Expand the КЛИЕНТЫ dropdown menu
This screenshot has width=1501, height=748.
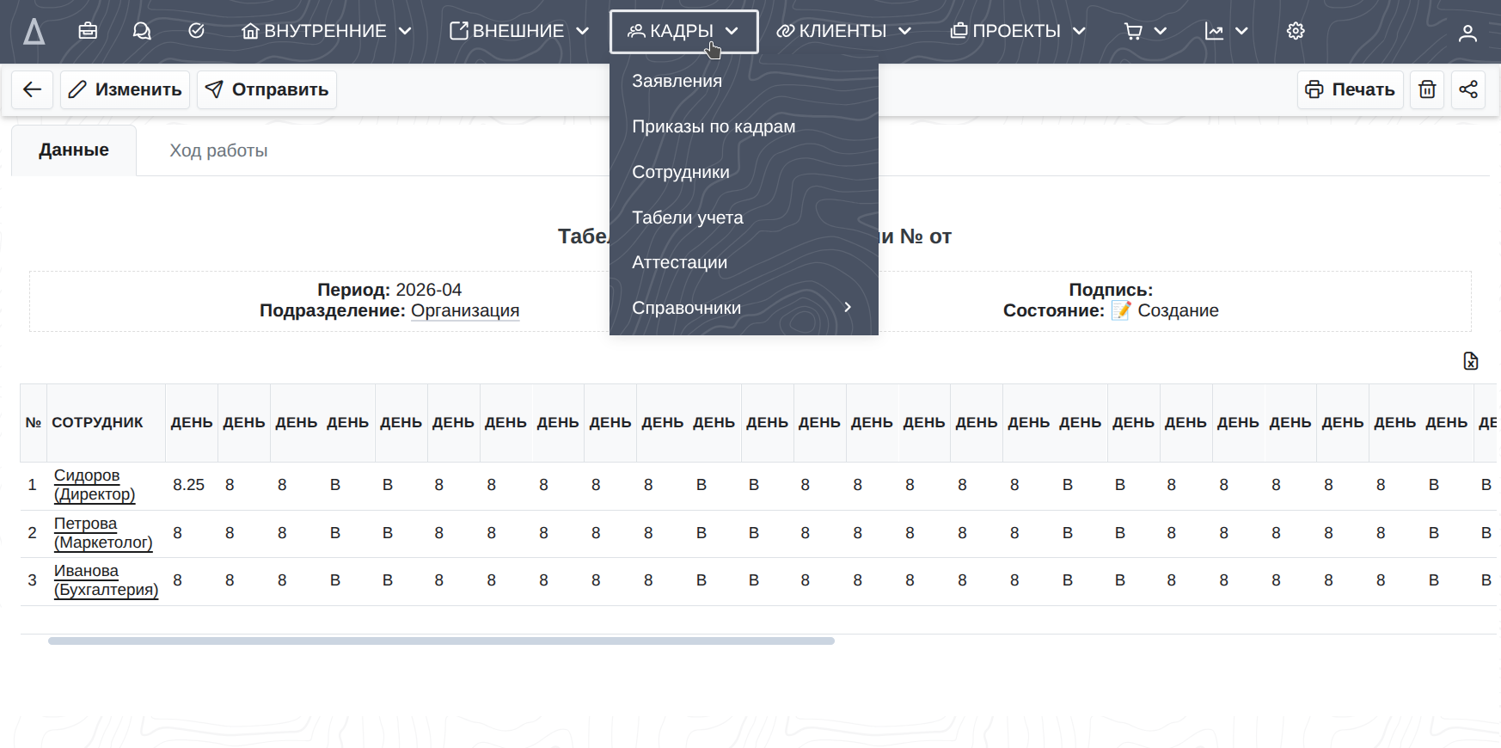coord(843,31)
